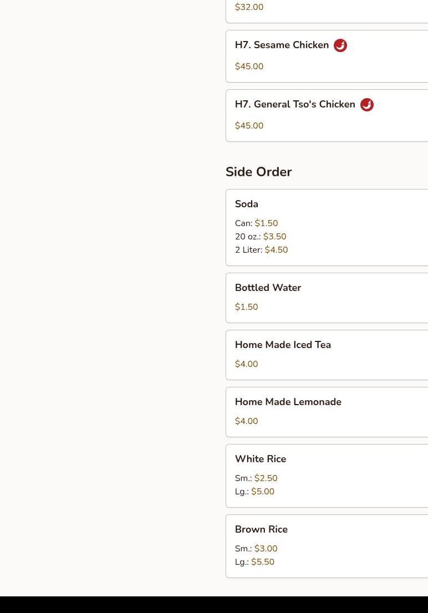Select the large Brown Rice for $5.50
Image resolution: width=428 pixels, height=613 pixels.
point(254,562)
